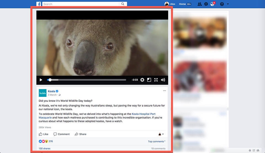This screenshot has height=153, width=265.
Task: Click the video progress bar scrubber
Action: [x=50, y=80]
